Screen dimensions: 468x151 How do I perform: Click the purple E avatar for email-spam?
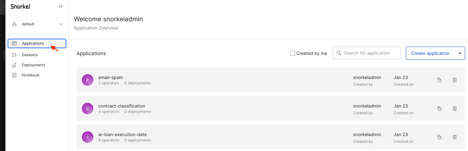[x=88, y=80]
